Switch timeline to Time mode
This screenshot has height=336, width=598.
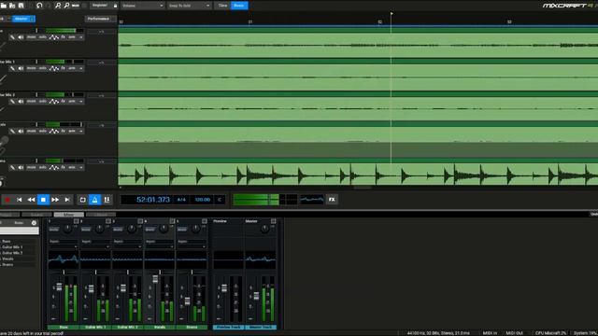coord(222,6)
